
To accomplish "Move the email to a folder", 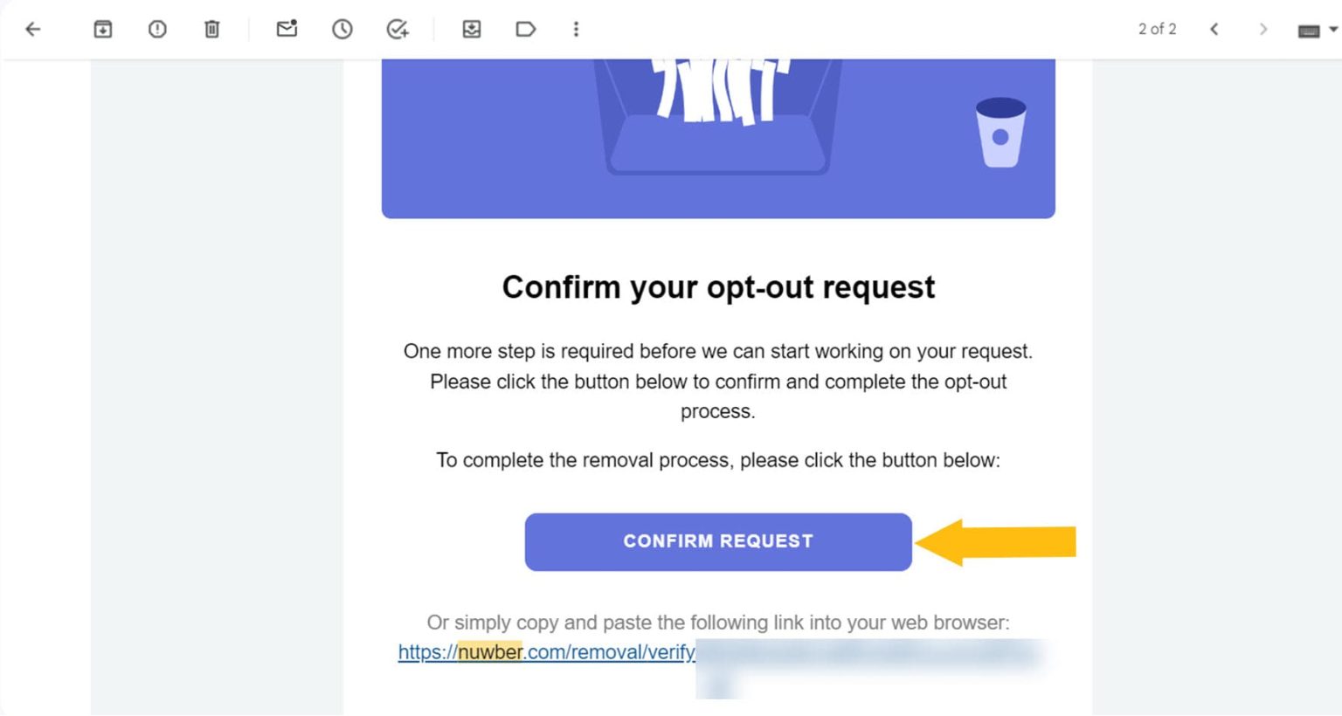I will [x=472, y=29].
